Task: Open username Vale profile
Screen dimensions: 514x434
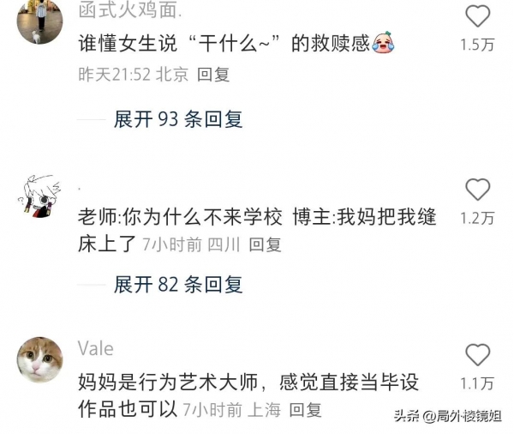Action: tap(96, 348)
